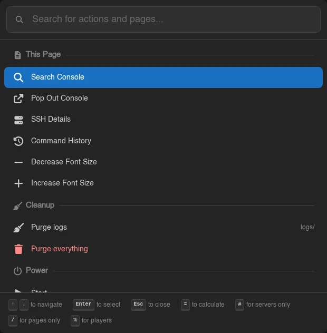This screenshot has width=327, height=333.
Task: Click the Power section heading
Action: 37,271
